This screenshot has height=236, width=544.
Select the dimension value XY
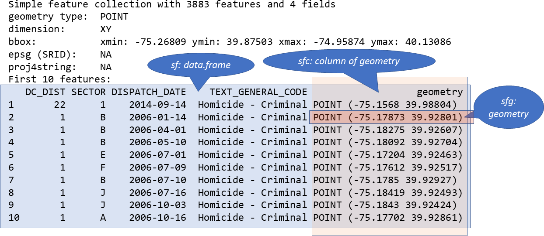point(105,29)
